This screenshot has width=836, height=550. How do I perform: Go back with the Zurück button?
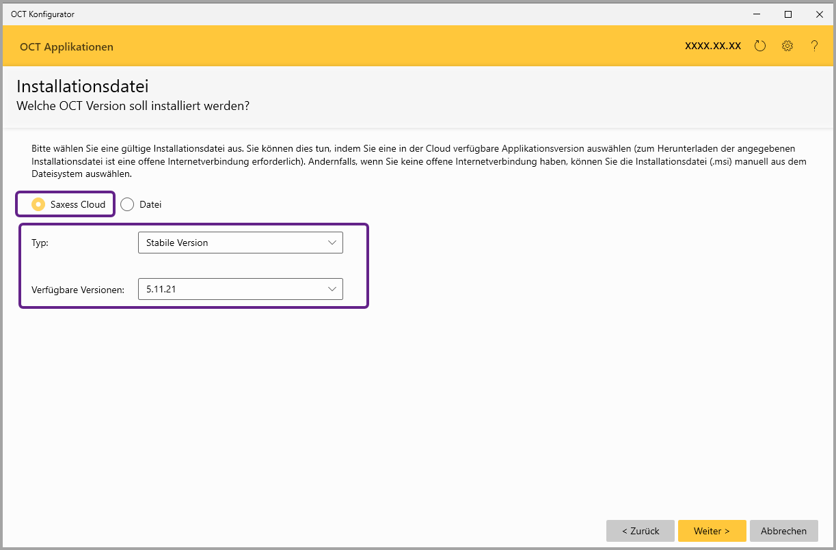640,531
